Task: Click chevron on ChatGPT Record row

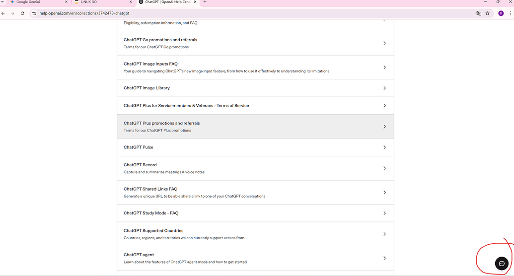Action: point(384,168)
